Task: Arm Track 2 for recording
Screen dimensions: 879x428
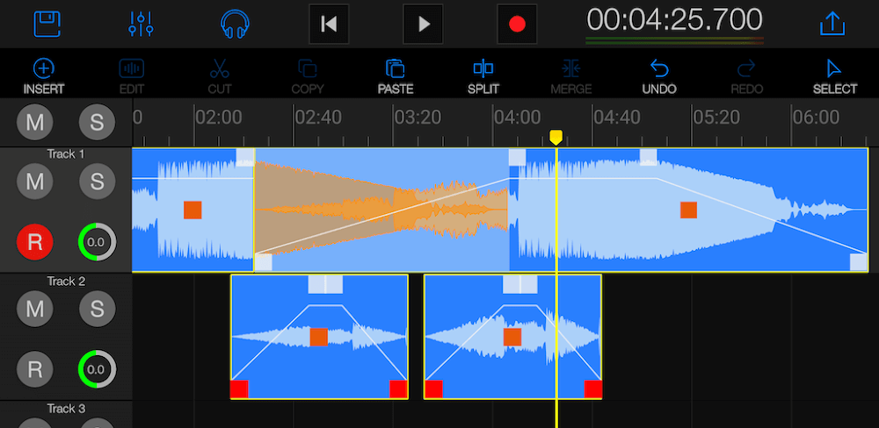Action: (34, 369)
